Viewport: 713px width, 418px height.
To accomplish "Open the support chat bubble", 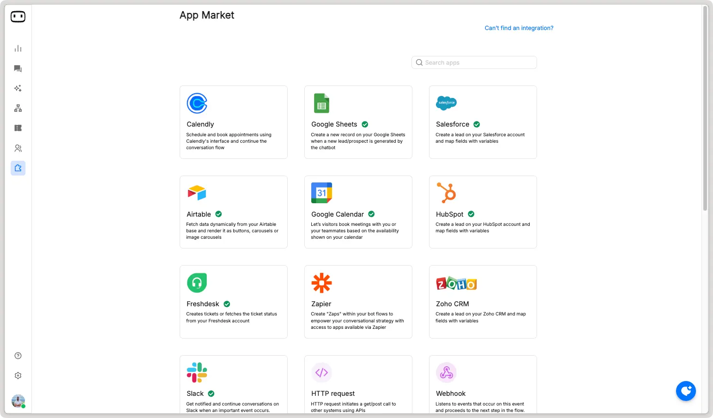I will coord(686,391).
